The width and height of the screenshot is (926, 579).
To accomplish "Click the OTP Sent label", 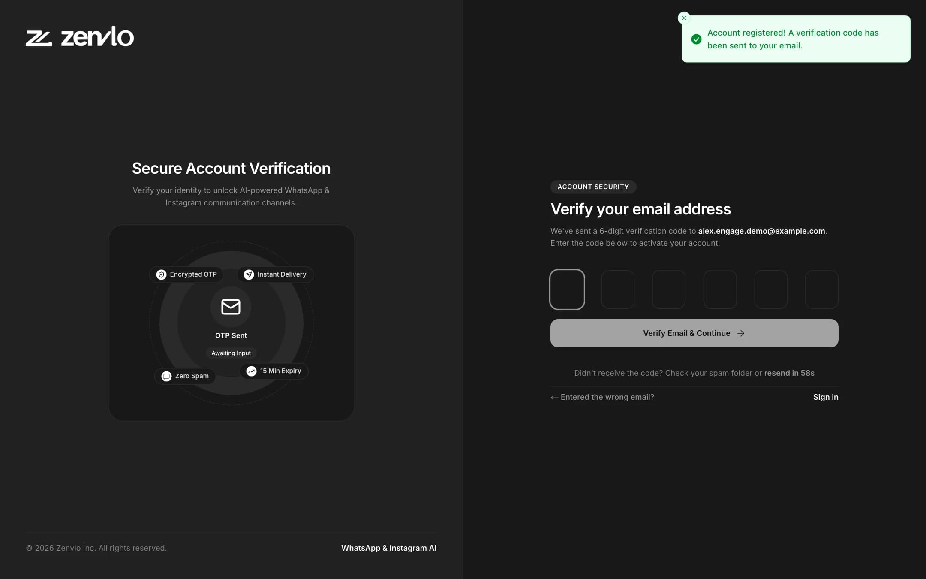I will tap(231, 335).
